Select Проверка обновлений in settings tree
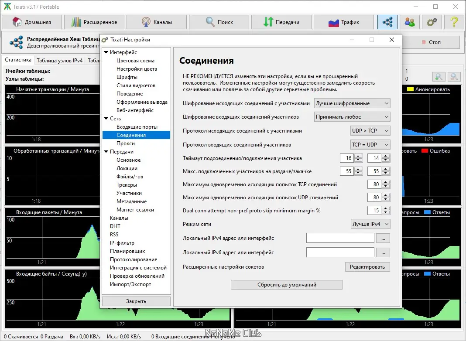 [x=137, y=276]
